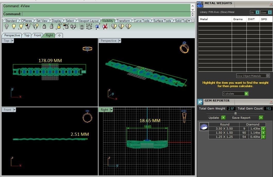Click the first double-lightbulb icon after separator

[x=114, y=27]
